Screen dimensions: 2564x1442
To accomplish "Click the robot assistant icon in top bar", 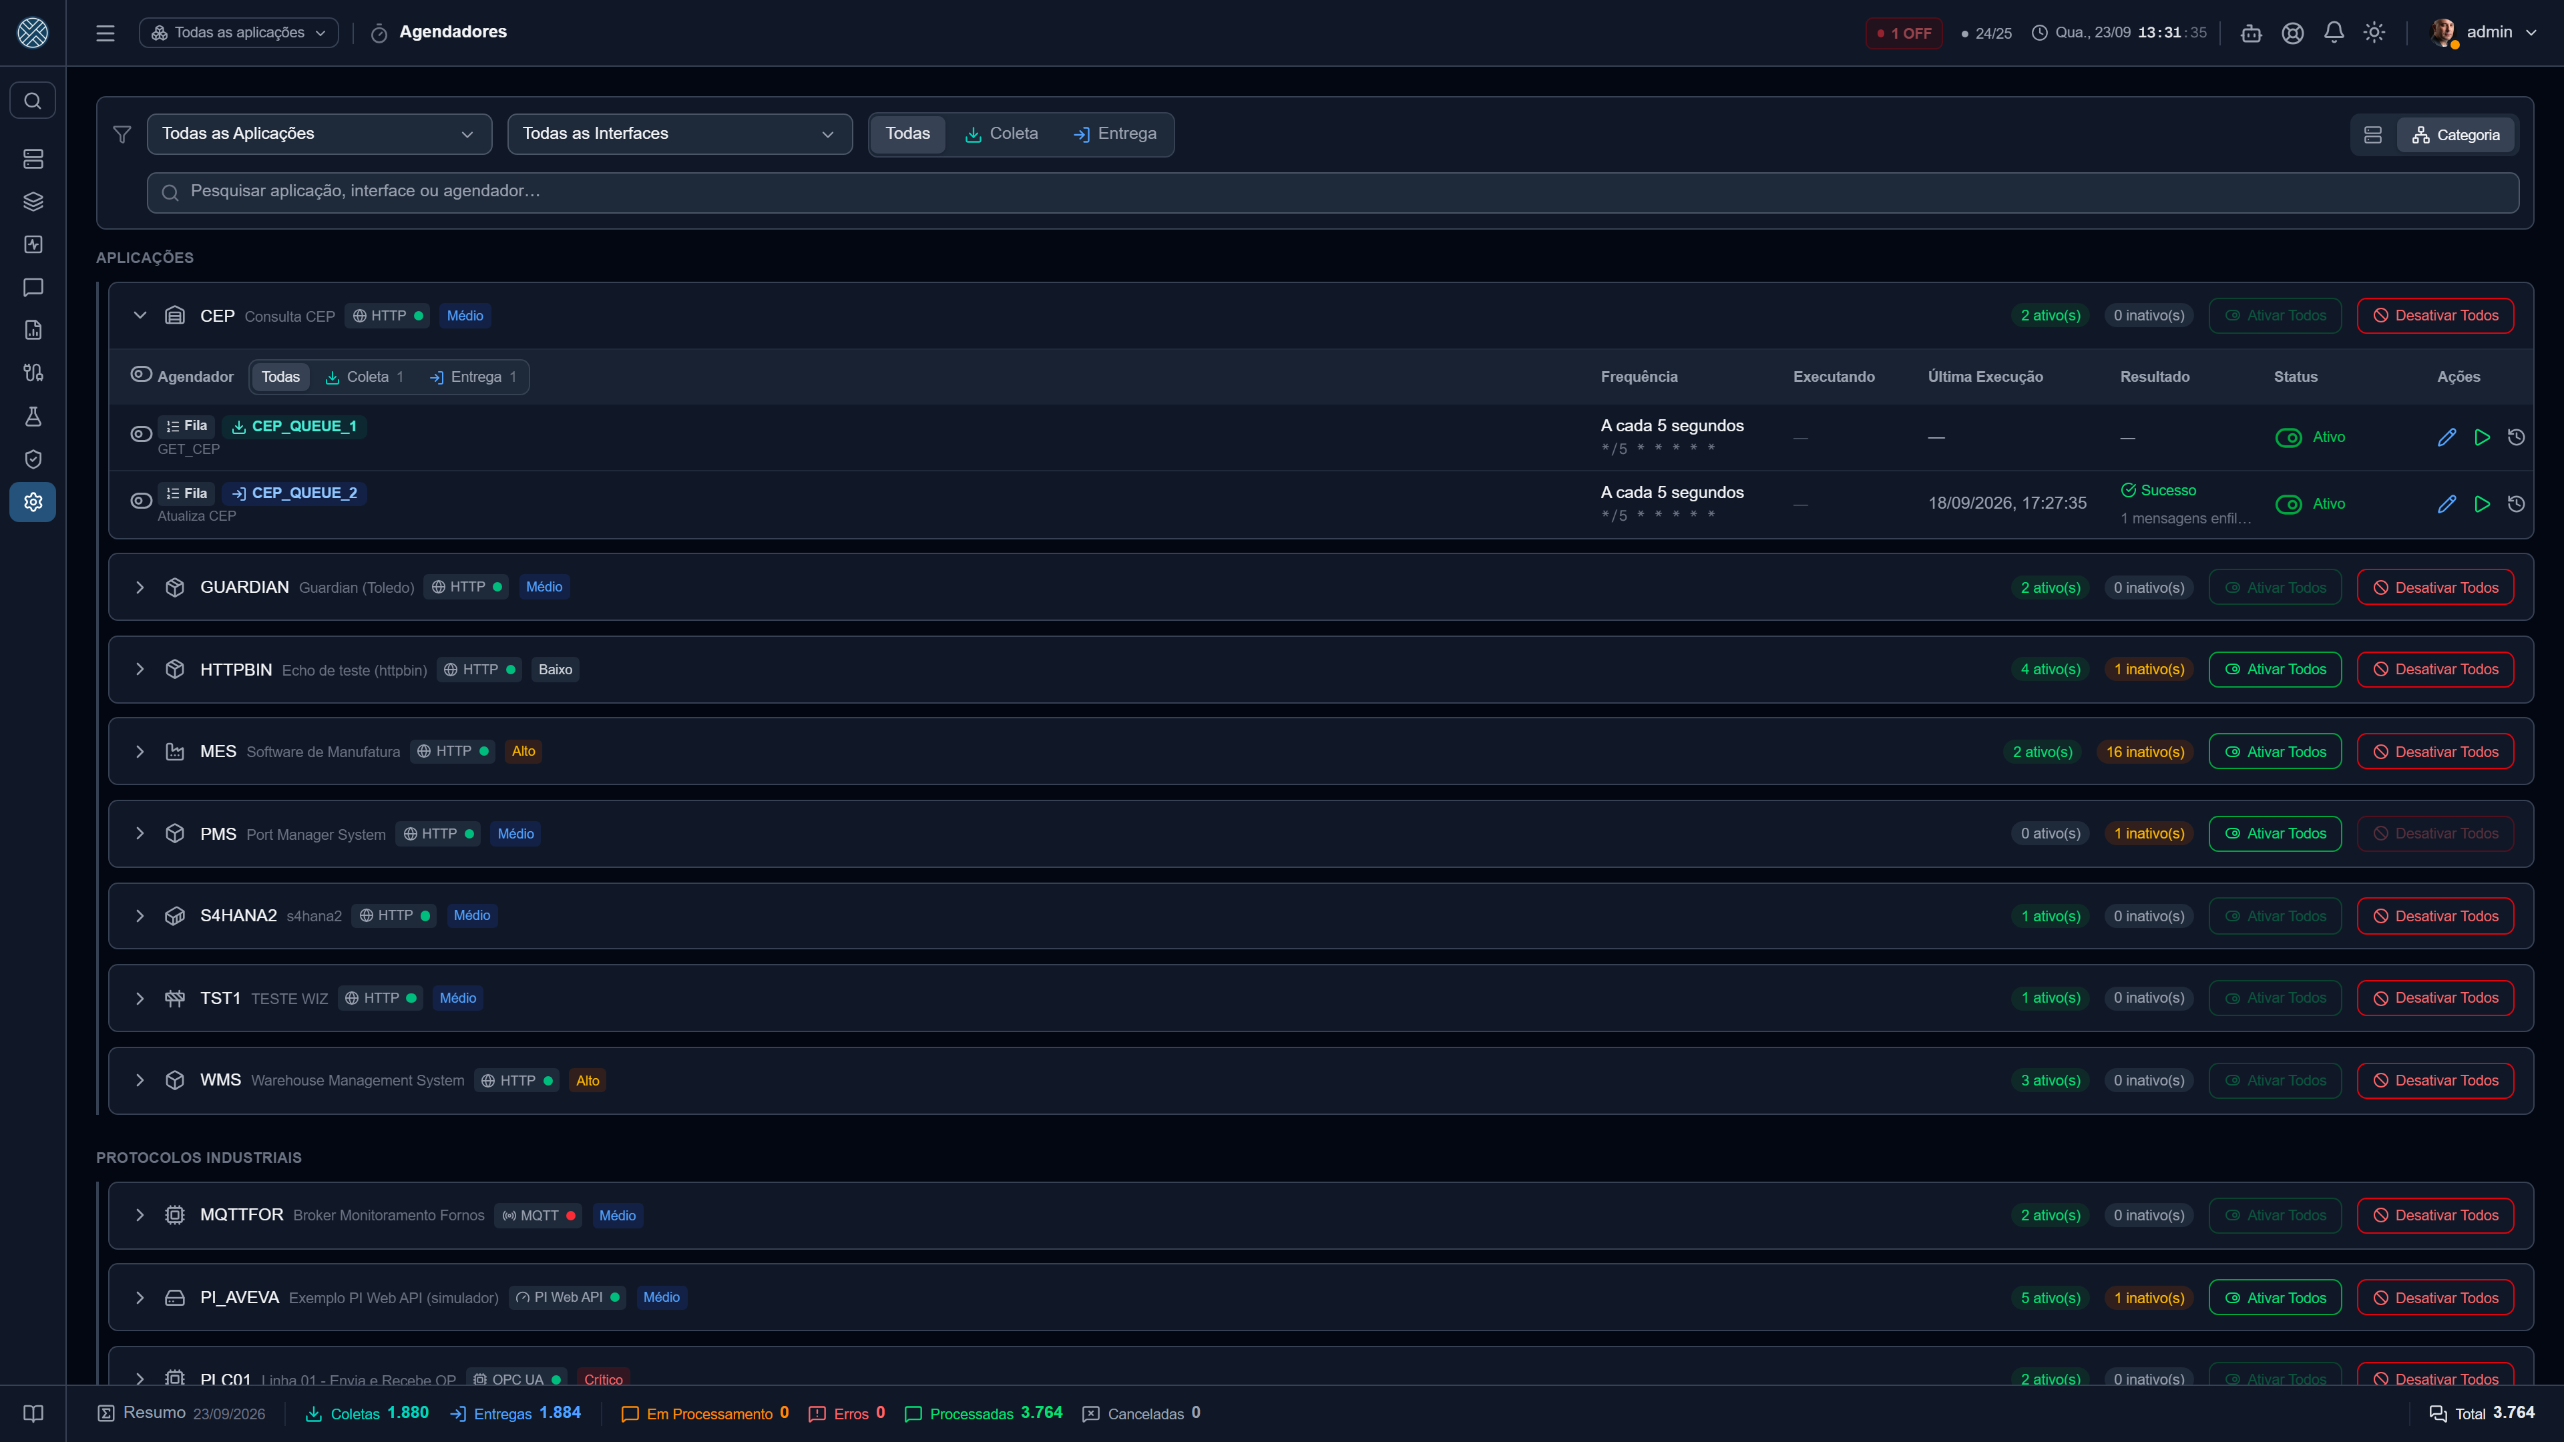I will [x=2252, y=33].
